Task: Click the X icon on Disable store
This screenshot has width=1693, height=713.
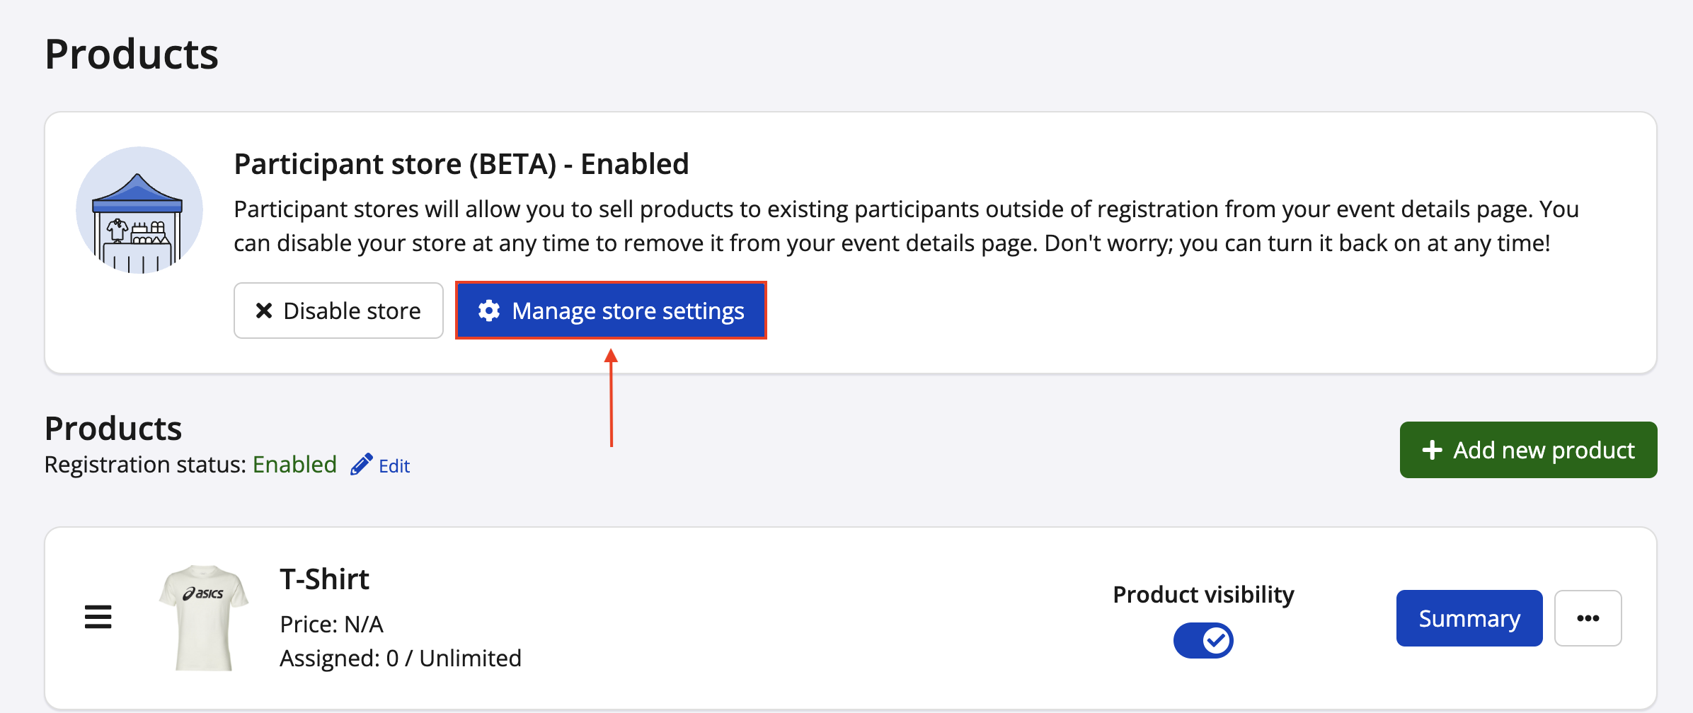Action: pos(264,311)
